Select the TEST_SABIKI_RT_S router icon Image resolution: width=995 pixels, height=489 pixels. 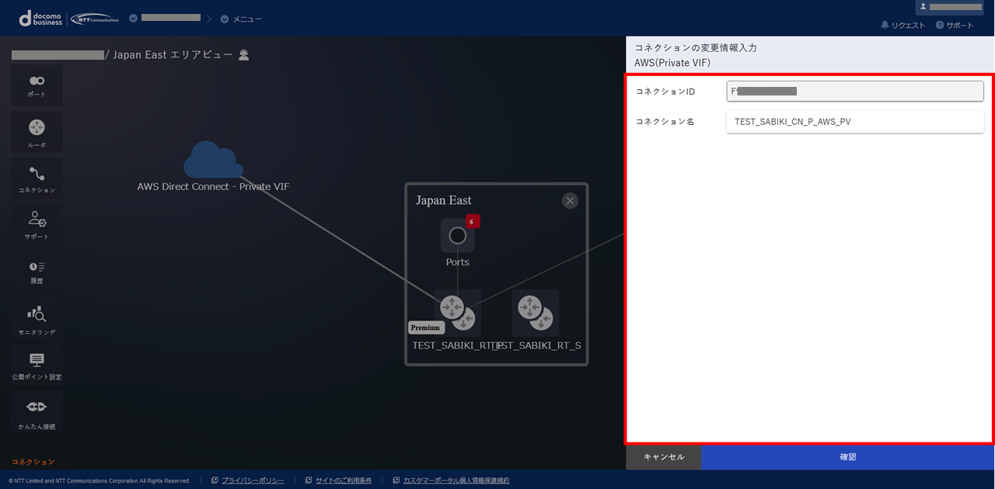tap(535, 313)
